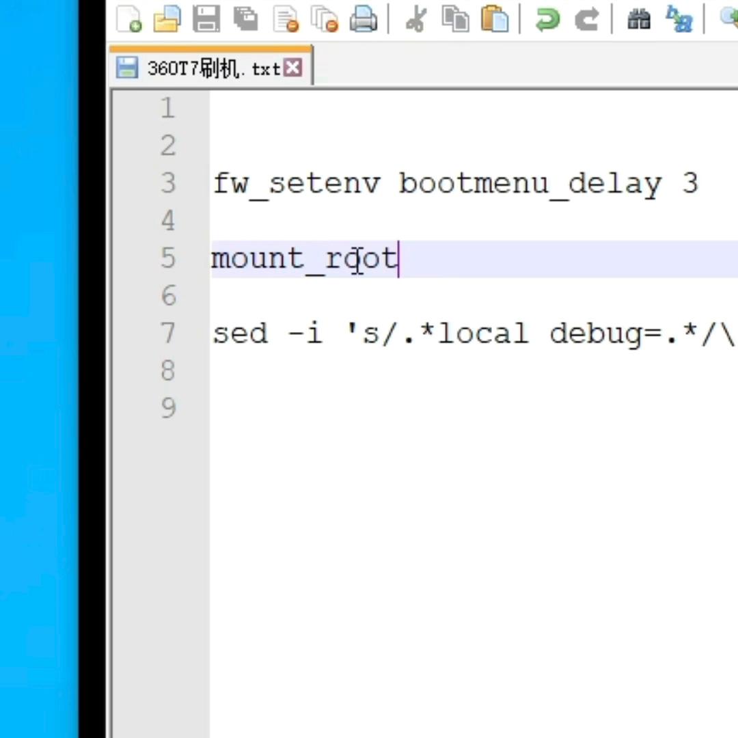Click the Save All toolbar icon
The height and width of the screenshot is (738, 738).
(x=245, y=19)
